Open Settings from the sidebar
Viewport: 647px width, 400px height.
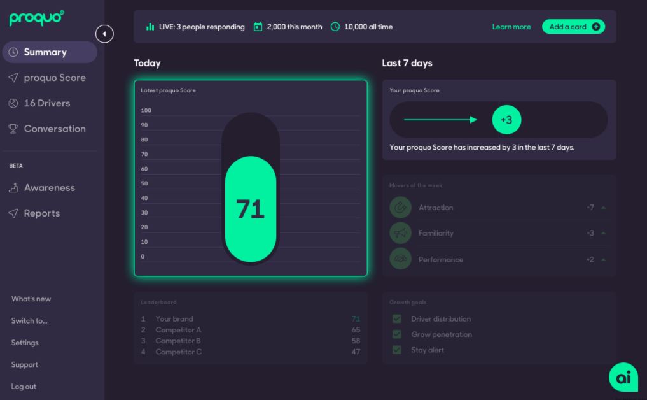tap(25, 343)
